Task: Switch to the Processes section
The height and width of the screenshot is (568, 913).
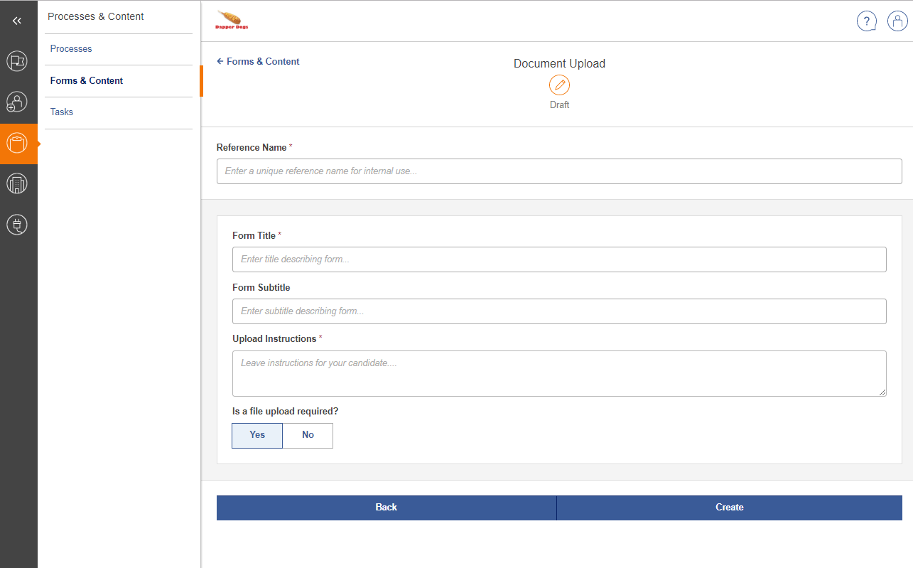Action: coord(71,48)
